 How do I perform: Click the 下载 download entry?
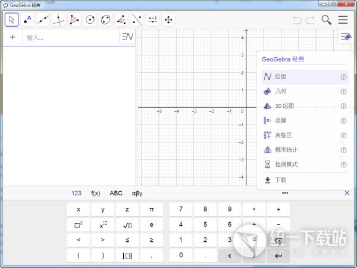point(305,180)
